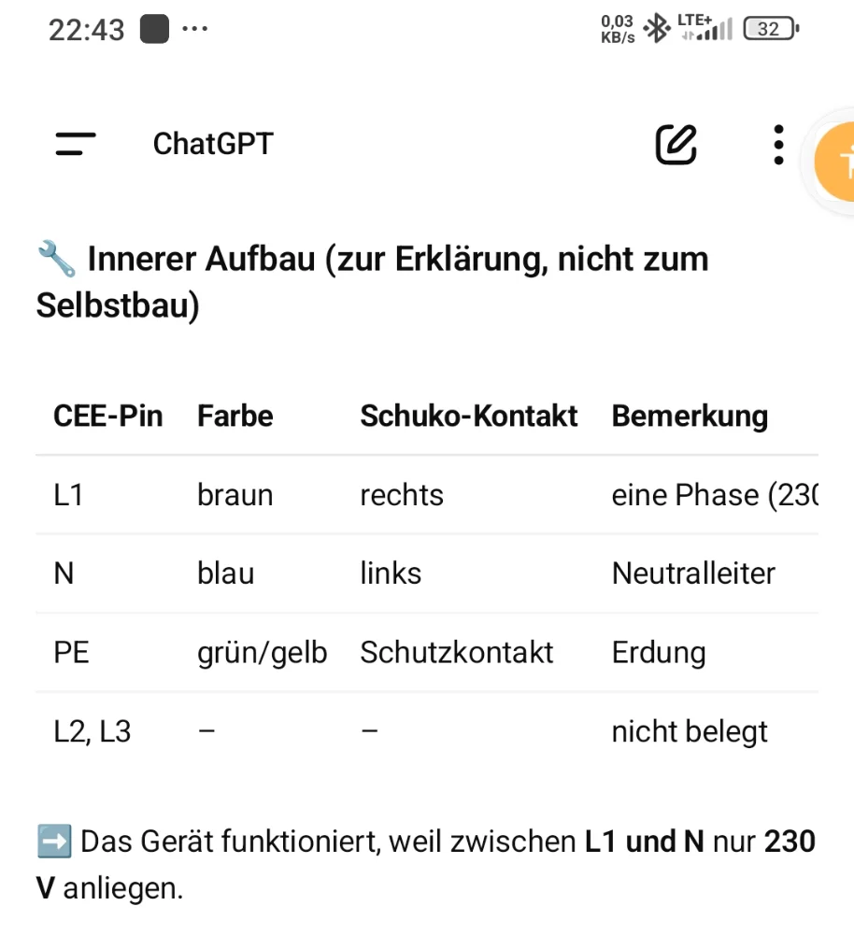
Task: Start a new chat with the pencil icon
Action: tap(676, 144)
